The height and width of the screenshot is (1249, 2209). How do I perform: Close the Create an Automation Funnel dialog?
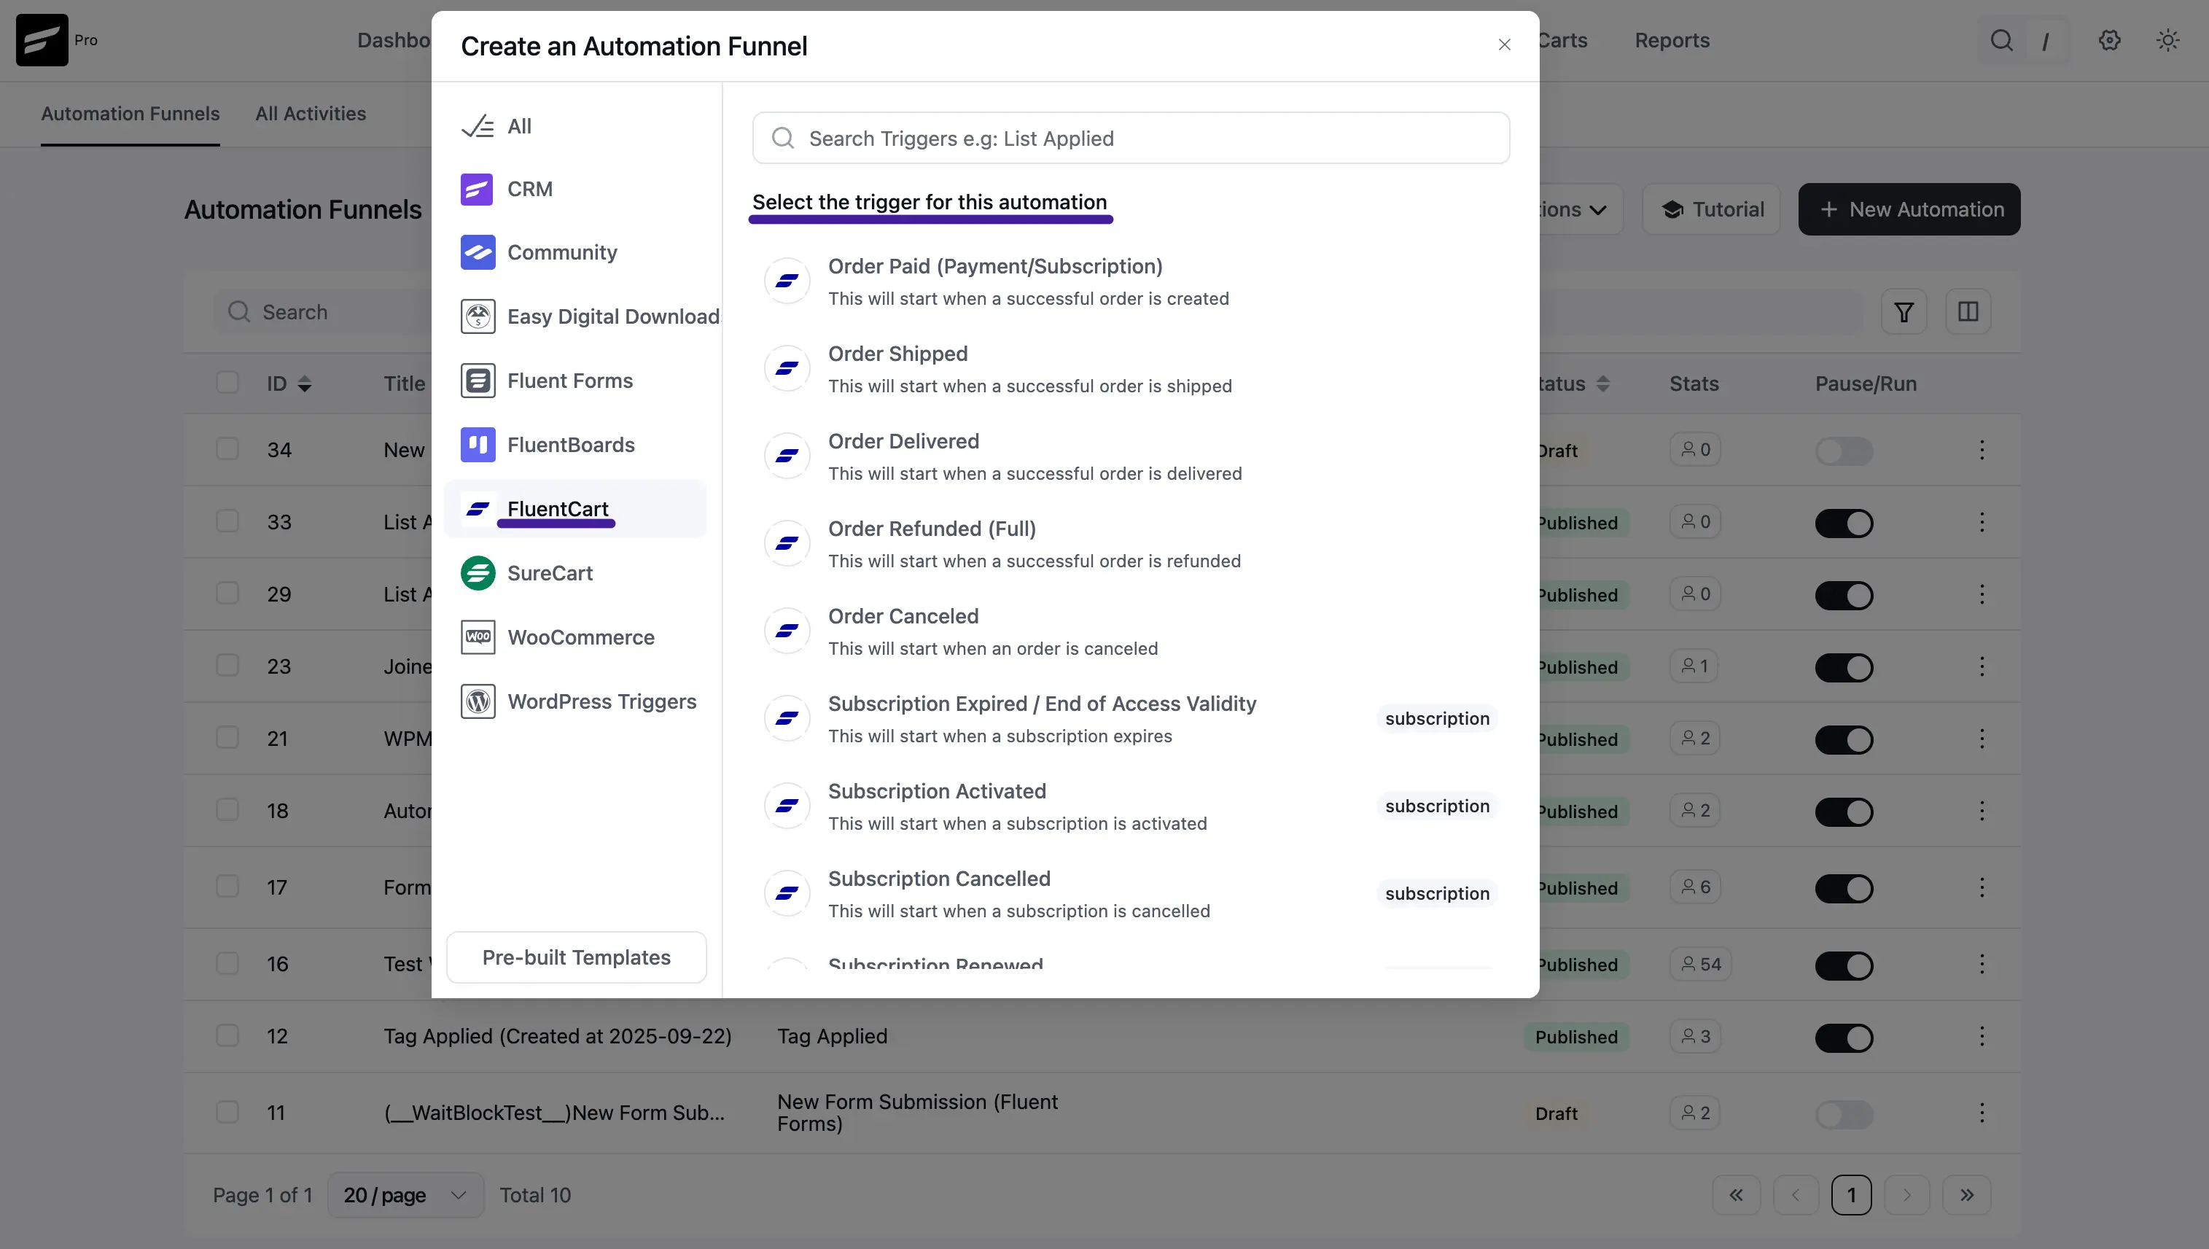coord(1504,44)
